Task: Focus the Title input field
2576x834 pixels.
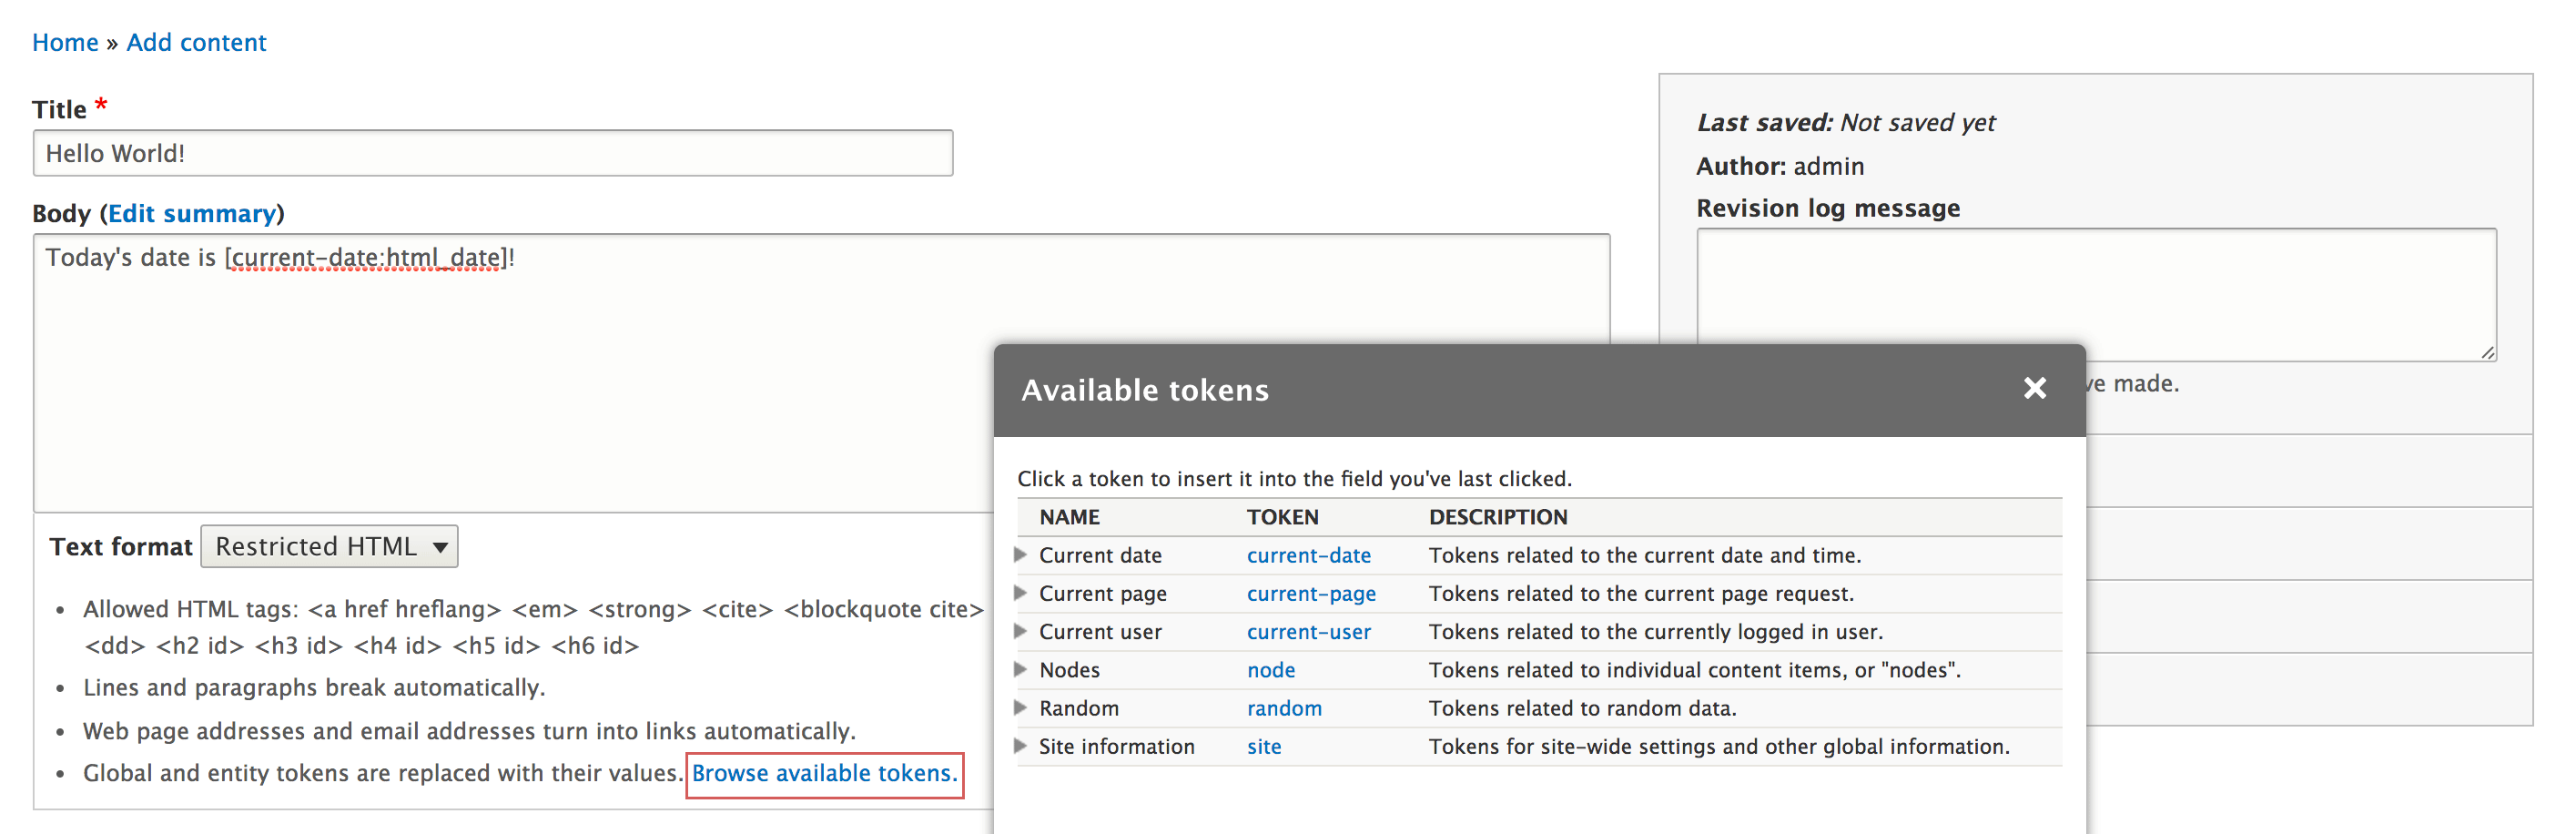Action: tap(492, 153)
